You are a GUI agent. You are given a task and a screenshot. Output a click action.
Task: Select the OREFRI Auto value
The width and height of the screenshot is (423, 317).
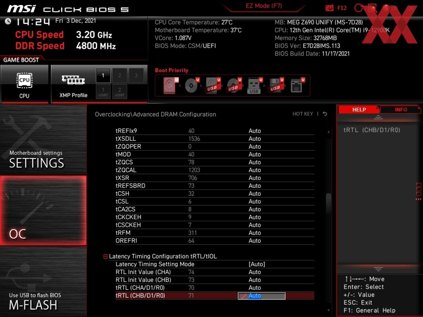pos(254,241)
